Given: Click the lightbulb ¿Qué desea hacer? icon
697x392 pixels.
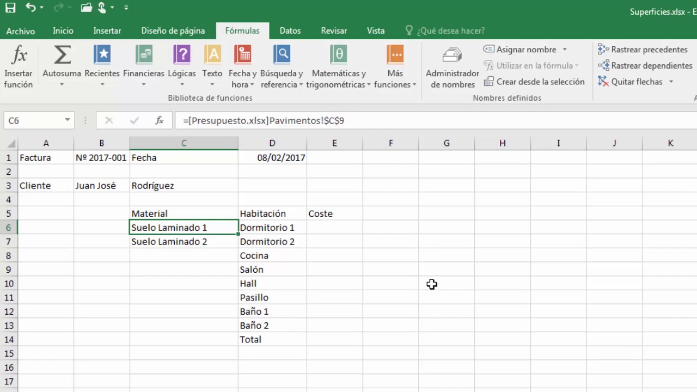Looking at the screenshot, I should 409,30.
